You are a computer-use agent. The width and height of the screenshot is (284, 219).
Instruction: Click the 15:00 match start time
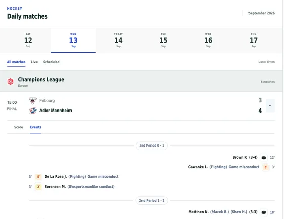[x=12, y=102]
